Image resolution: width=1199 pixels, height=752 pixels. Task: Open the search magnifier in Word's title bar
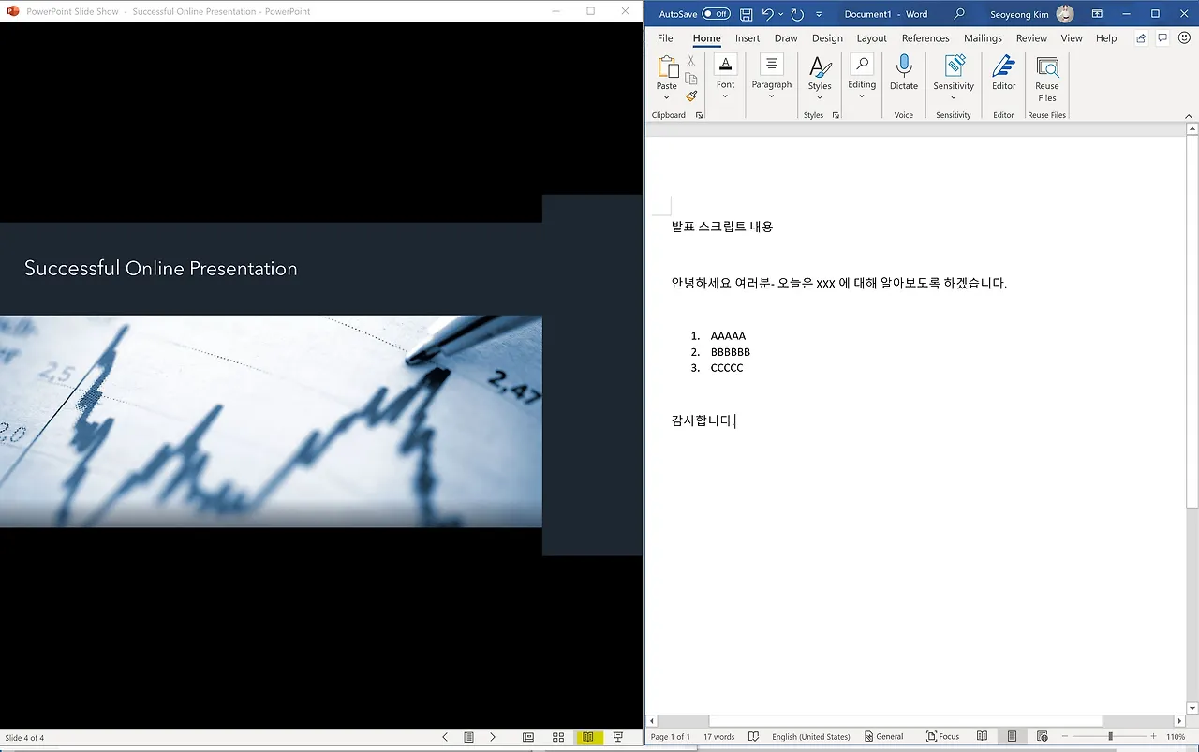coord(959,14)
